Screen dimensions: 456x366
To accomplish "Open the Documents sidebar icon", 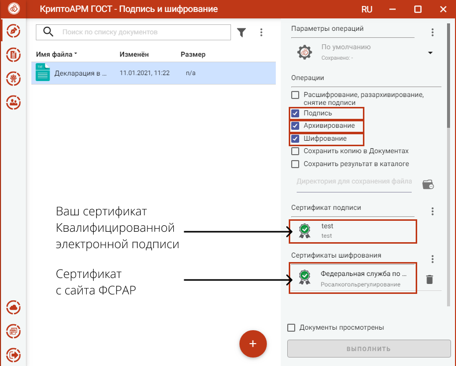I will pyautogui.click(x=13, y=55).
